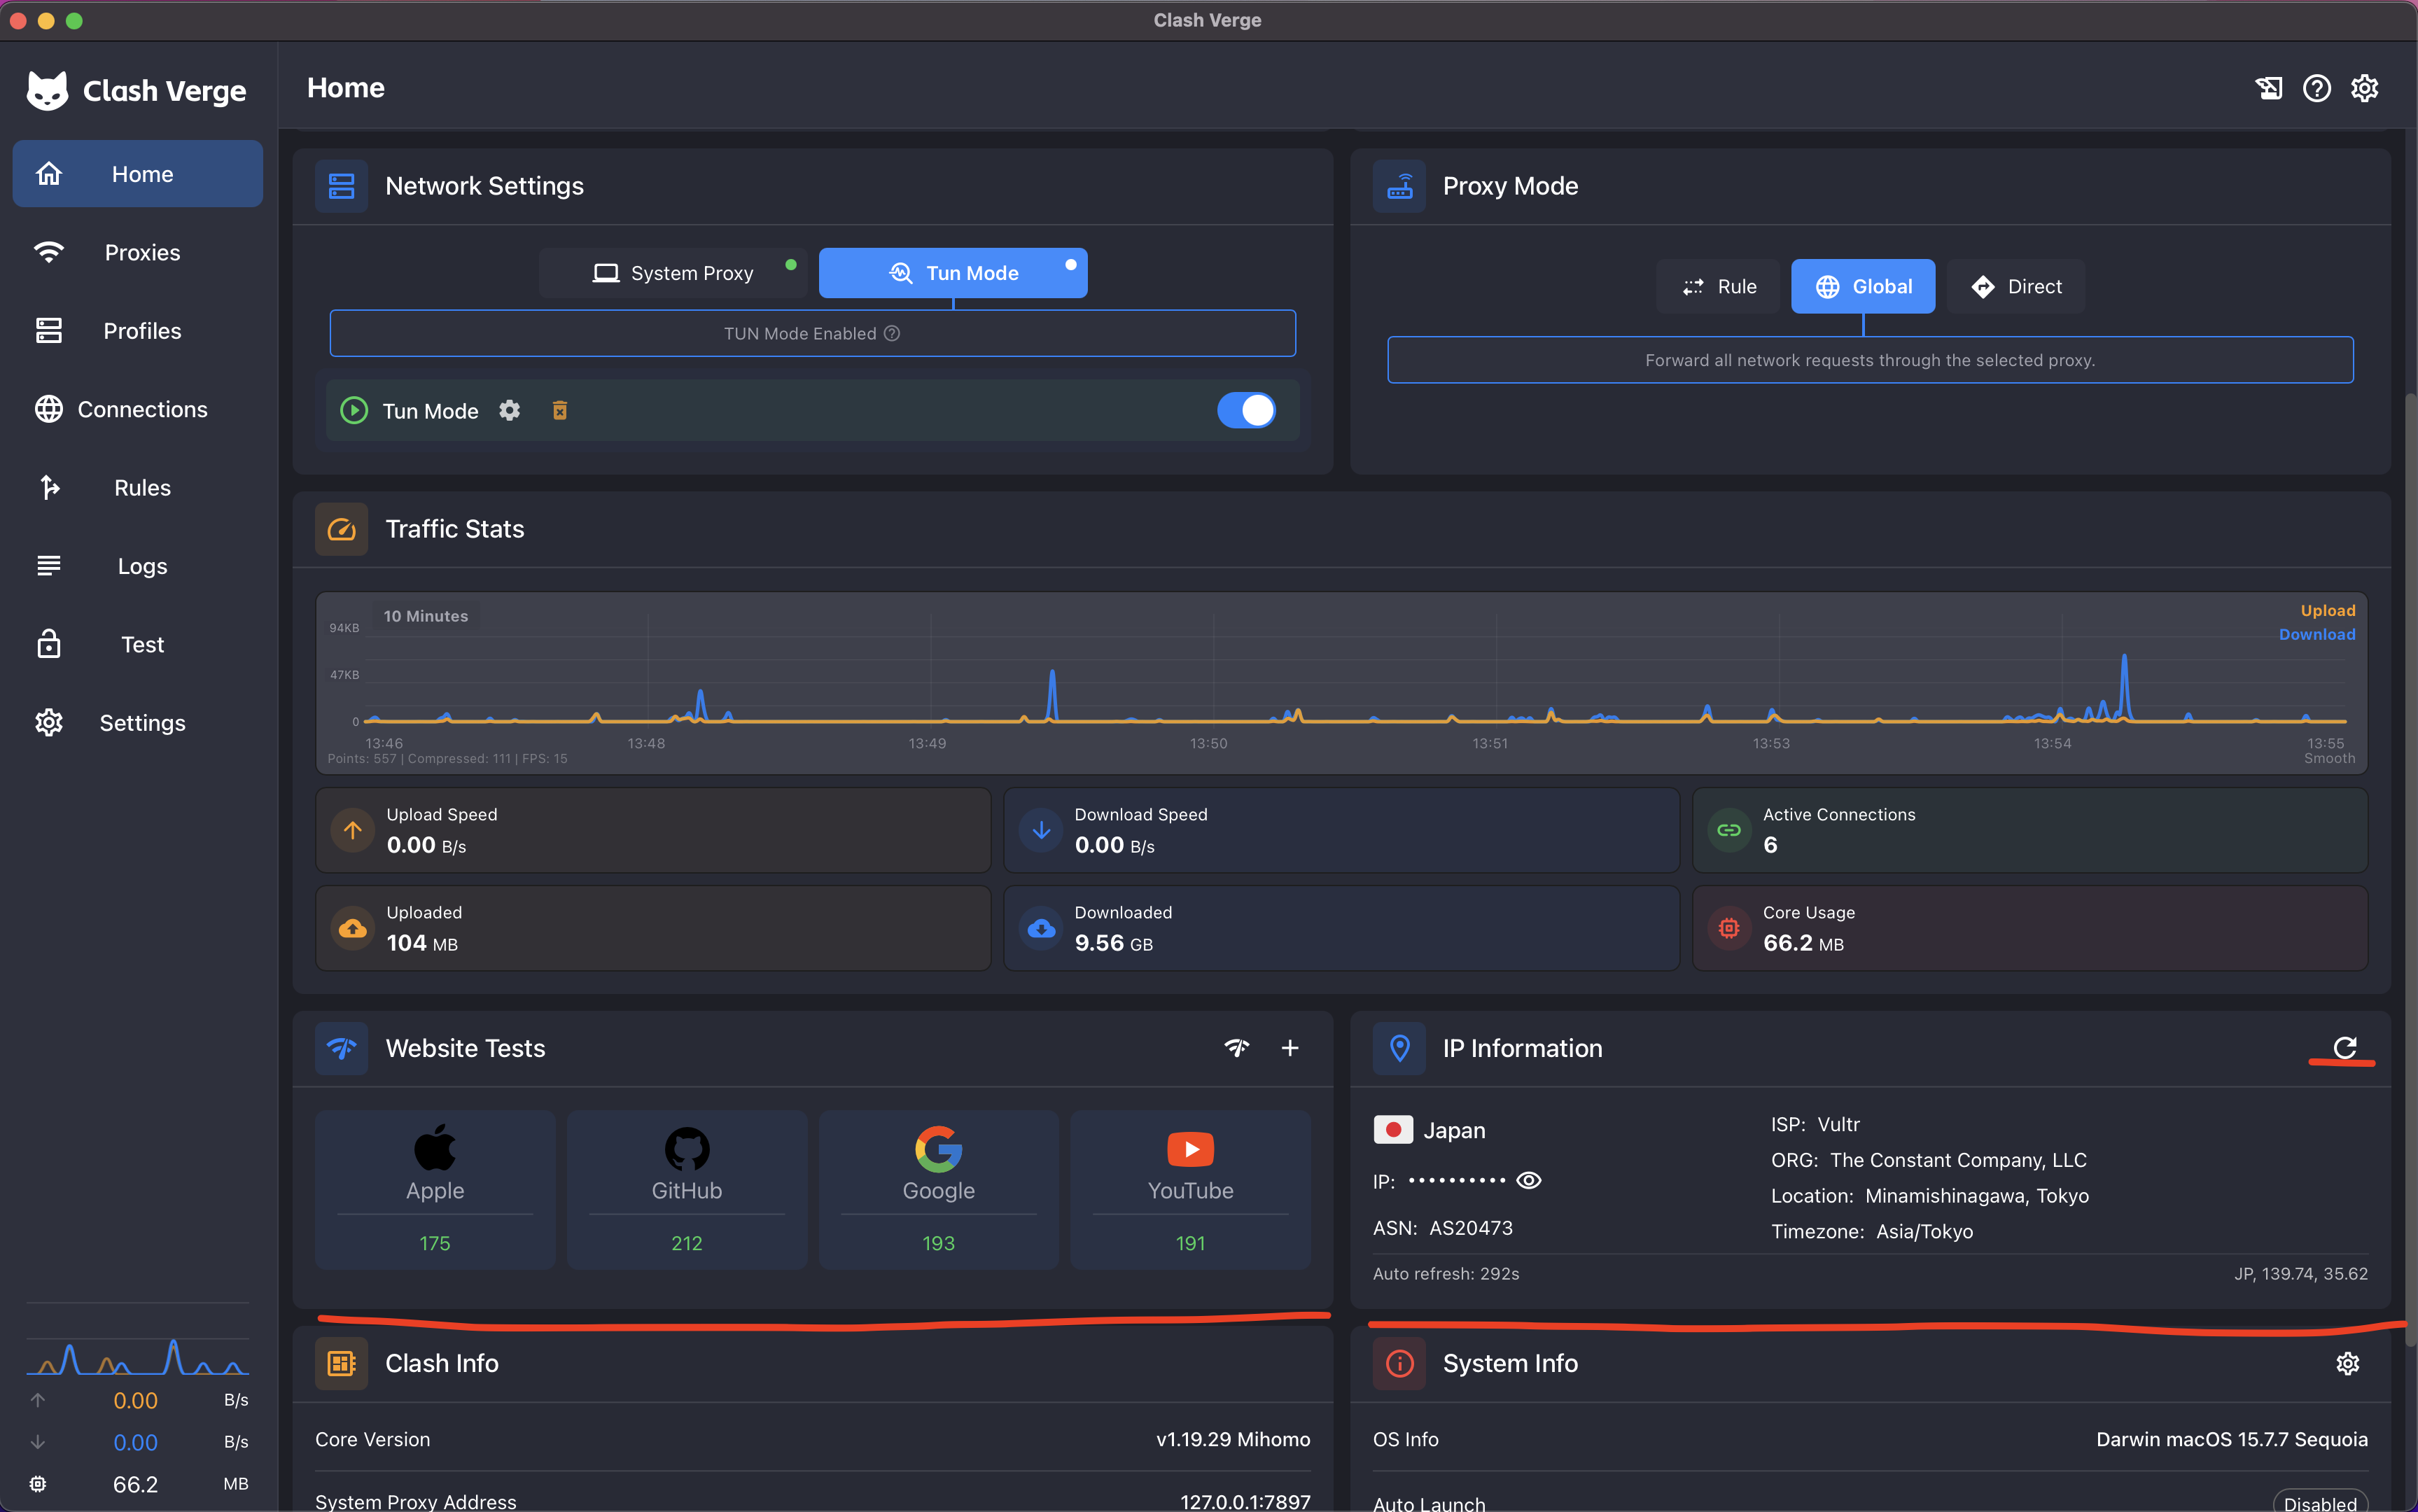Screen dimensions: 2418x1512
Task: Switch proxy mode to Global
Action: (1863, 287)
